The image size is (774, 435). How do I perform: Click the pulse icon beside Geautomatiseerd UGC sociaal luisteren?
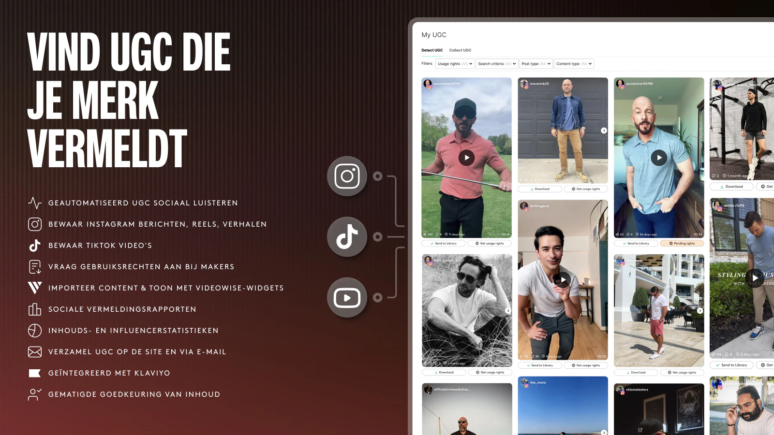pos(35,203)
